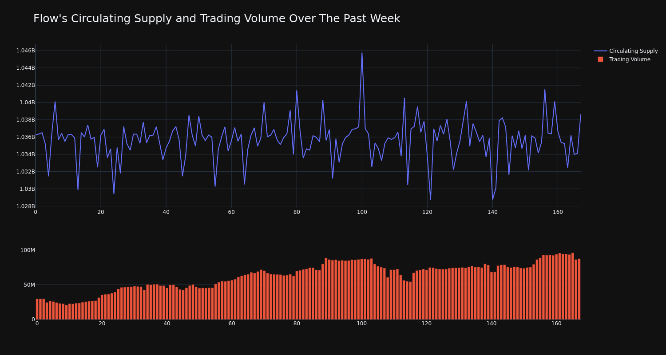Click the 1.028B y-axis label
This screenshot has height=355, width=666.
tap(25, 206)
